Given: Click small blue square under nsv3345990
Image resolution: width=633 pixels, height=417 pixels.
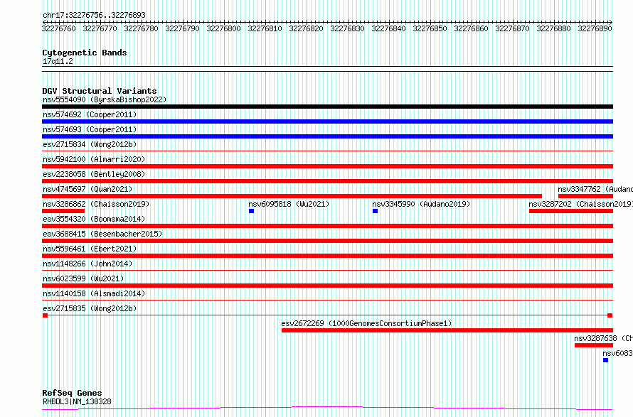Looking at the screenshot, I should tap(375, 211).
